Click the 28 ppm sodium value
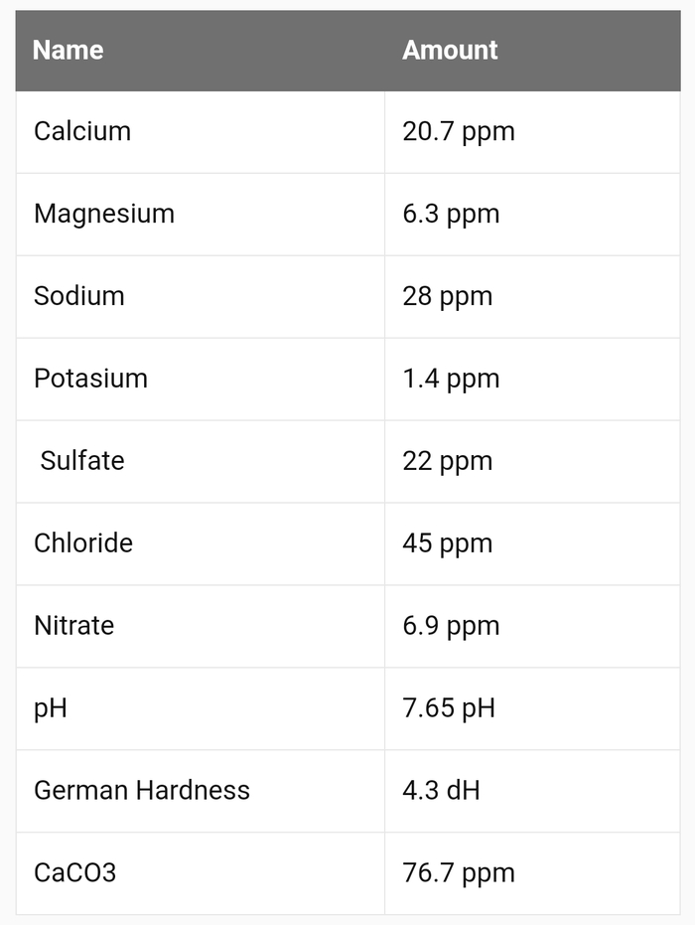This screenshot has height=925, width=695. pos(448,296)
